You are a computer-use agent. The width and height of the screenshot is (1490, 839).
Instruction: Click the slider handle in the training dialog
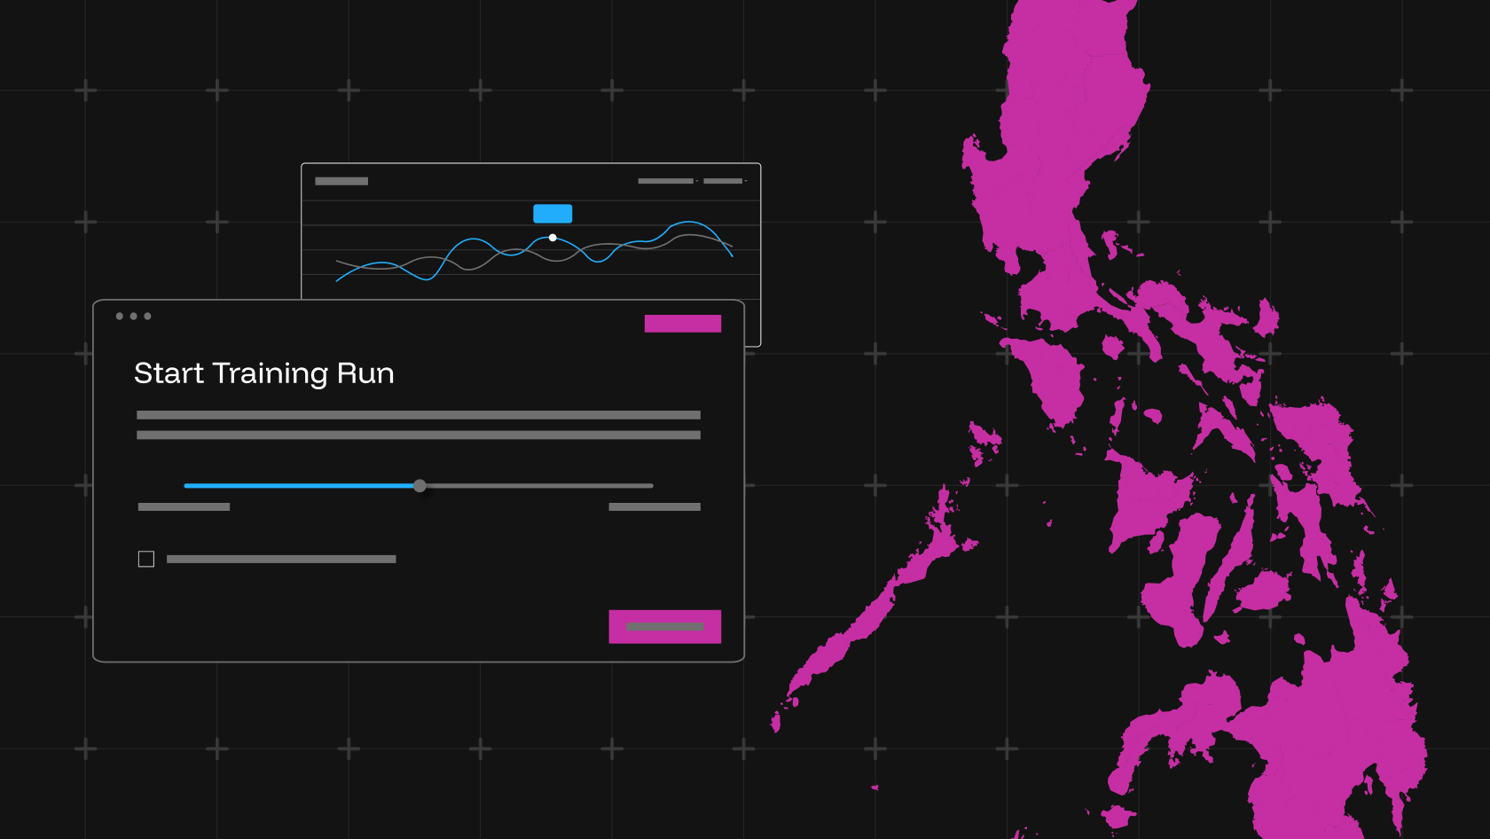[x=420, y=486]
